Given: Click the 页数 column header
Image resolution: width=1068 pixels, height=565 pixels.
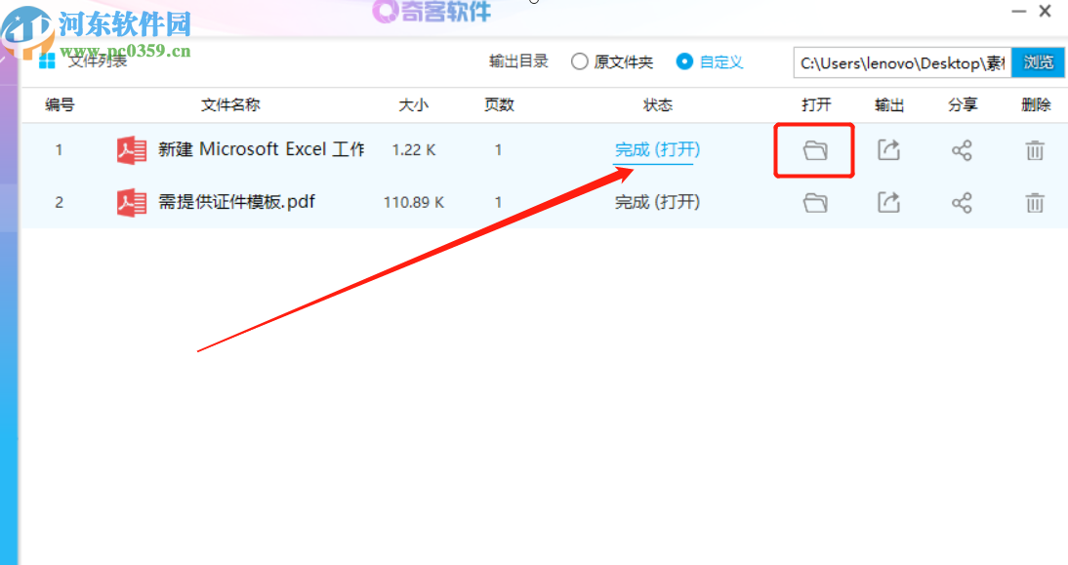Looking at the screenshot, I should coord(499,104).
